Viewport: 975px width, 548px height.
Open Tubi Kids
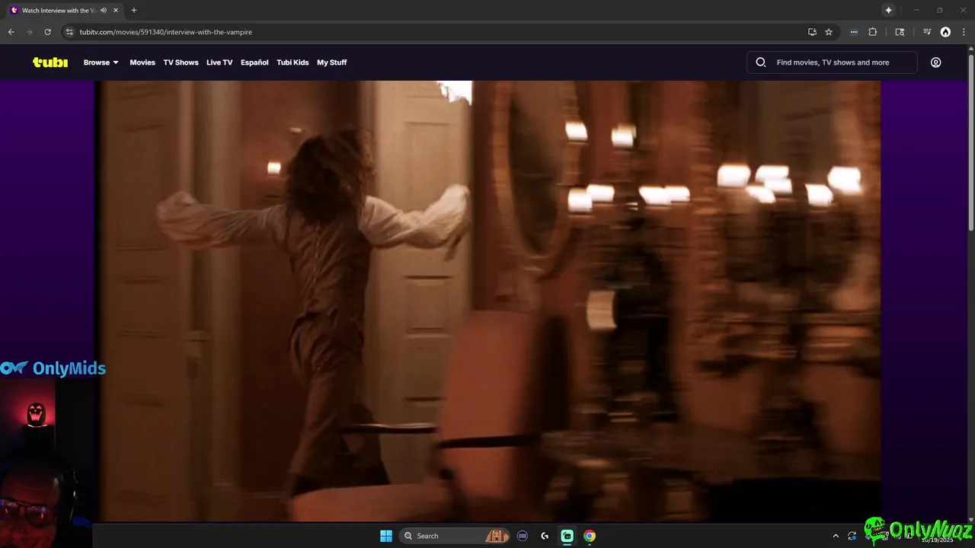[x=292, y=62]
